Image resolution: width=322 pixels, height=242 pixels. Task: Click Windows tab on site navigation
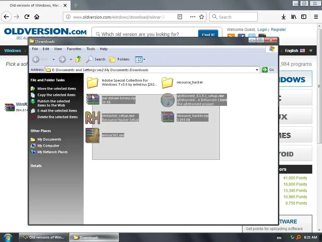click(x=13, y=51)
